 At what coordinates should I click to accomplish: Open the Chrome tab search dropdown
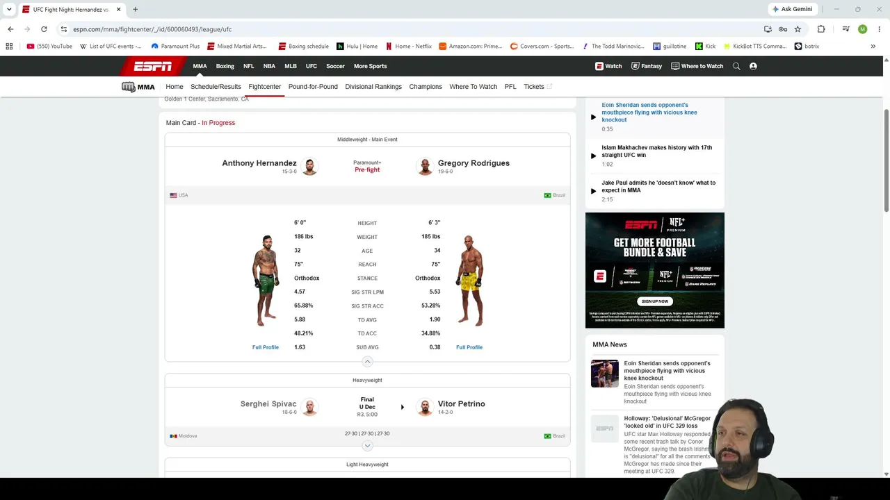click(9, 9)
